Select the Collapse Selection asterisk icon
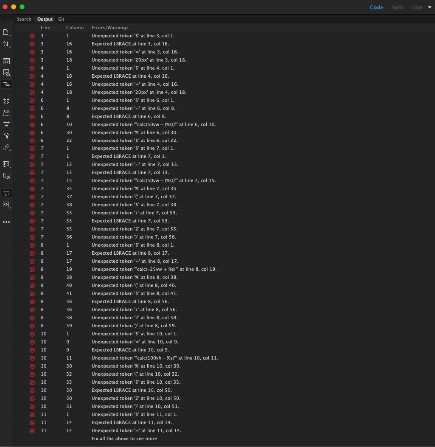This screenshot has width=435, height=447. pos(6,124)
